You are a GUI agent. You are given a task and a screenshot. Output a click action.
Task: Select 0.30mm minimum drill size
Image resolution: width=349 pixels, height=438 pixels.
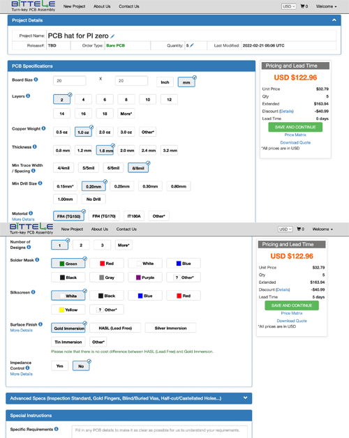click(150, 186)
